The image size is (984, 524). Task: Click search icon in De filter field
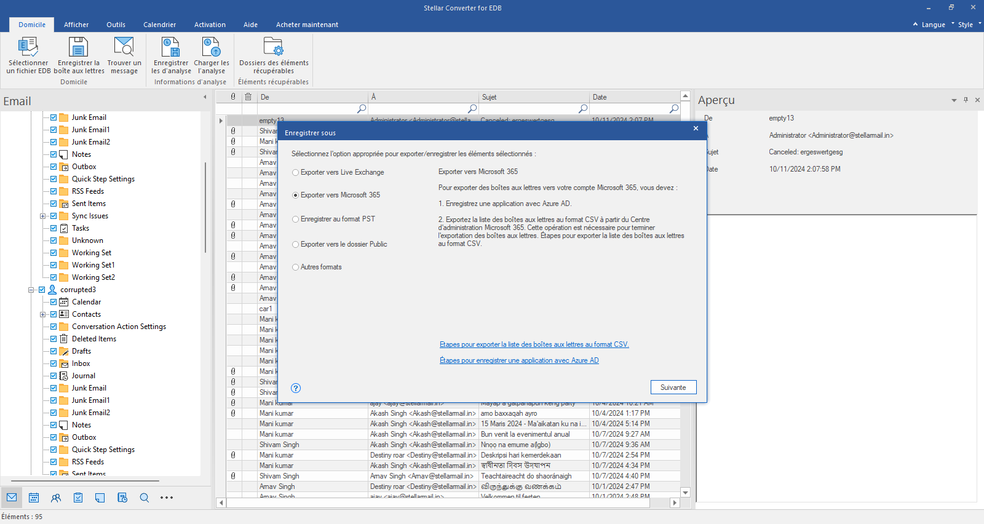[362, 109]
